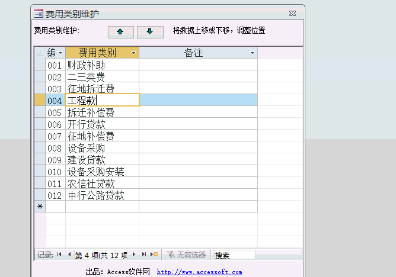Click the new blank record icon
Viewport: 396px width, 277px height.
(x=154, y=255)
